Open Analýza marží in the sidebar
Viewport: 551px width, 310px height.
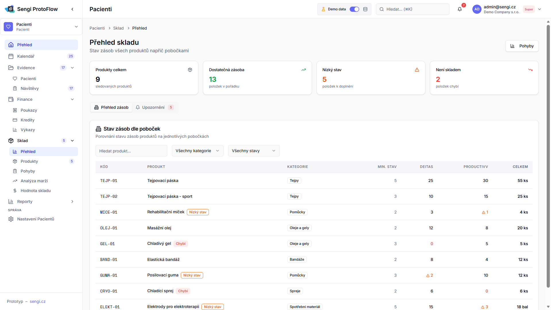click(x=34, y=181)
